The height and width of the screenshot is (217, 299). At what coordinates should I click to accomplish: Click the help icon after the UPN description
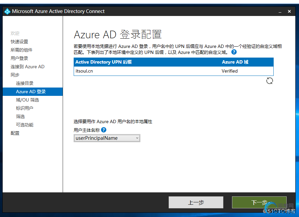click(x=234, y=52)
